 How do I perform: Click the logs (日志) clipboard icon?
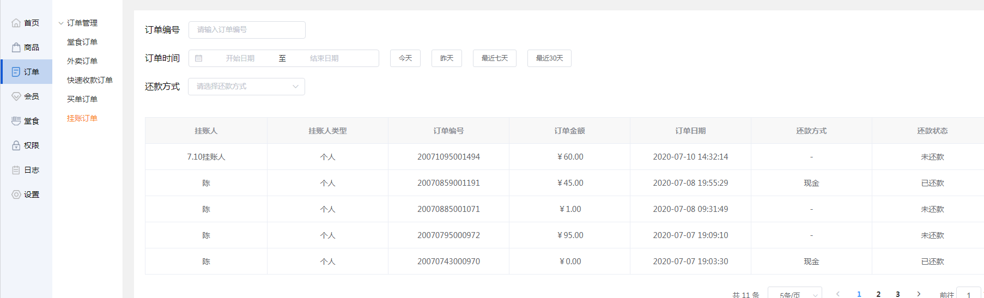pos(16,170)
